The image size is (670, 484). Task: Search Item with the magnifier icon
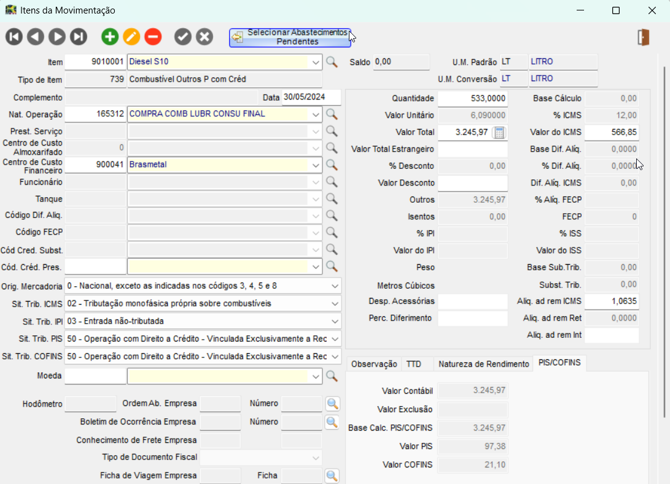pyautogui.click(x=332, y=62)
